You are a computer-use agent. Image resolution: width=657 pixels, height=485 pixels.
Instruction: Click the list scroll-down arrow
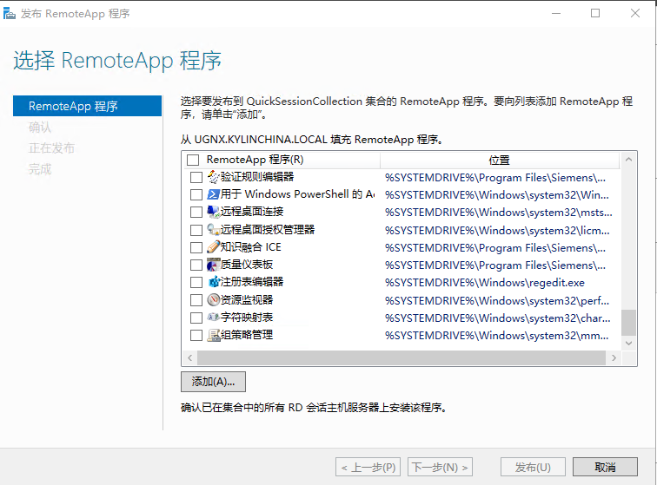point(628,343)
